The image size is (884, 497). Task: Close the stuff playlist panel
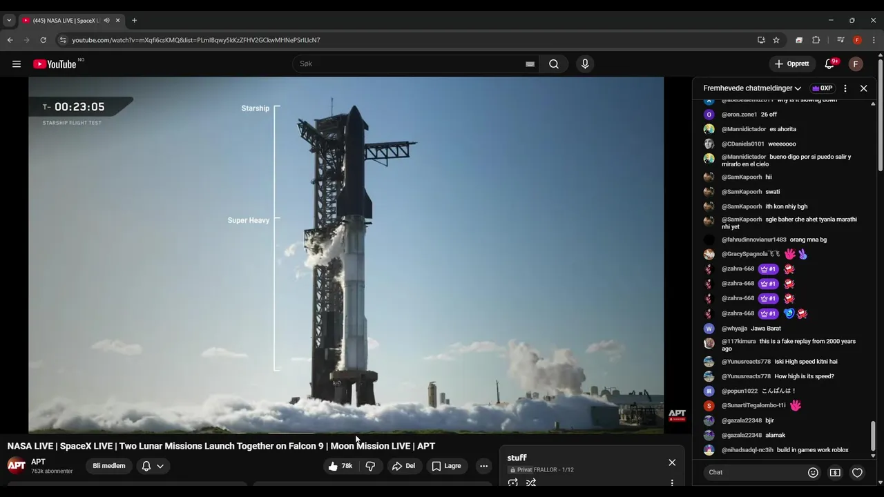tap(672, 462)
